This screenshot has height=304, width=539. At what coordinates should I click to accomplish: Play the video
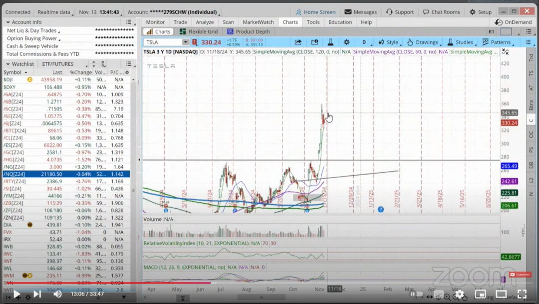click(x=17, y=294)
